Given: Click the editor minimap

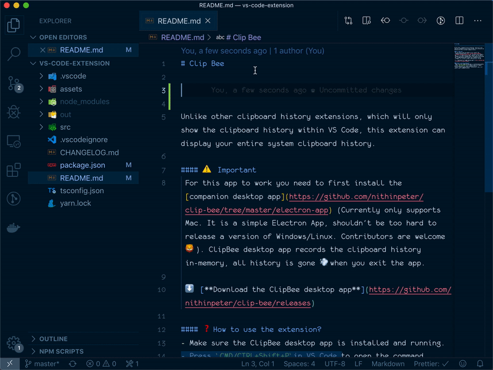Looking at the screenshot, I should [x=469, y=57].
